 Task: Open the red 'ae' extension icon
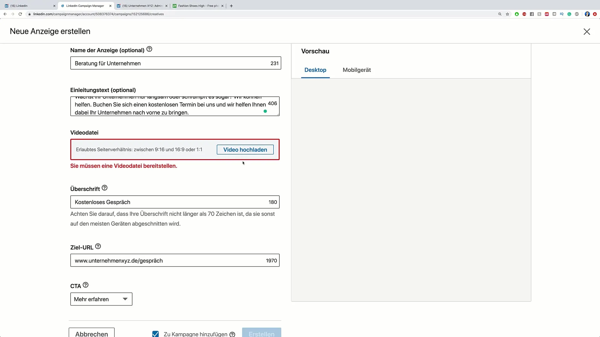[x=547, y=14]
